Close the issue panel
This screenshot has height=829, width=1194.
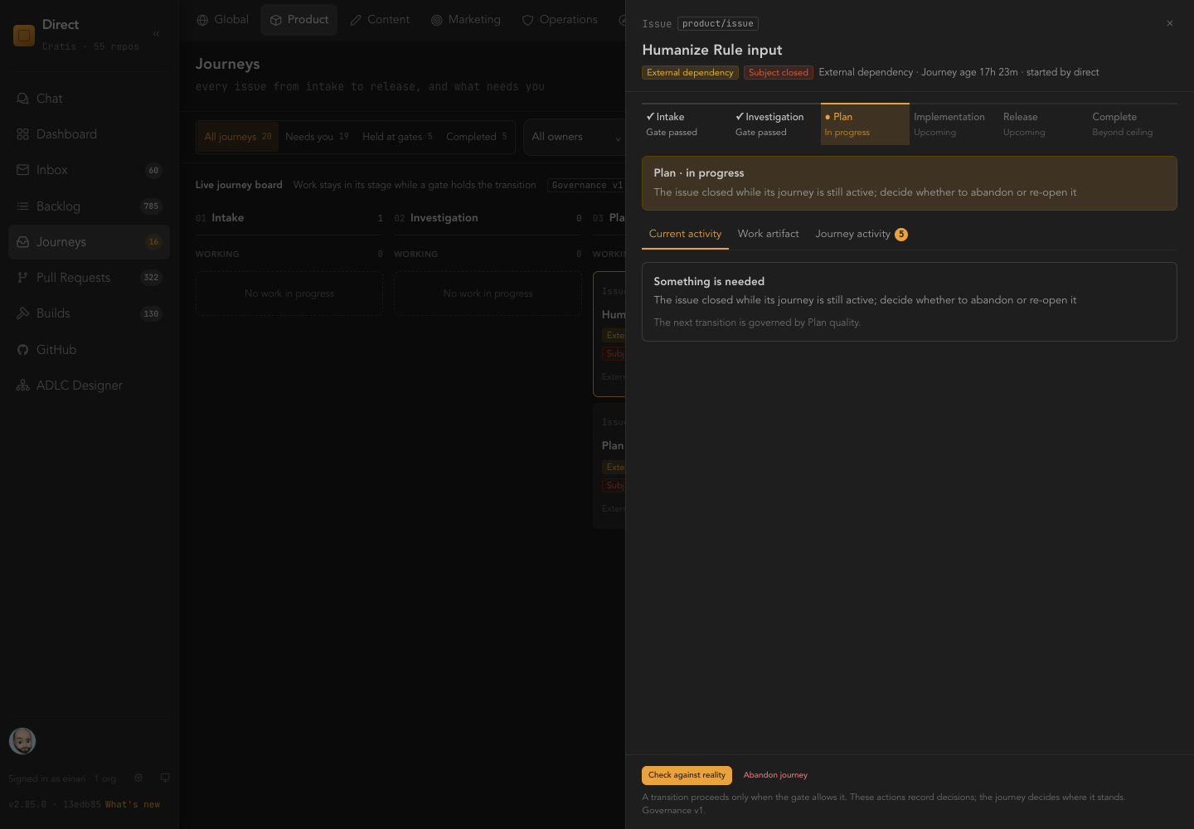pos(1170,23)
